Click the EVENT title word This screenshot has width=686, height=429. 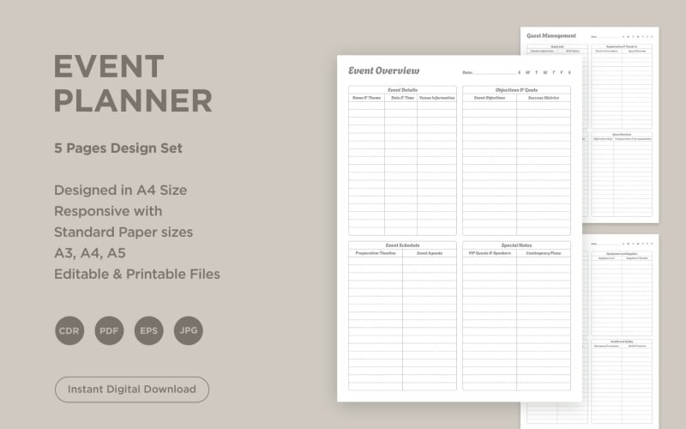point(109,67)
